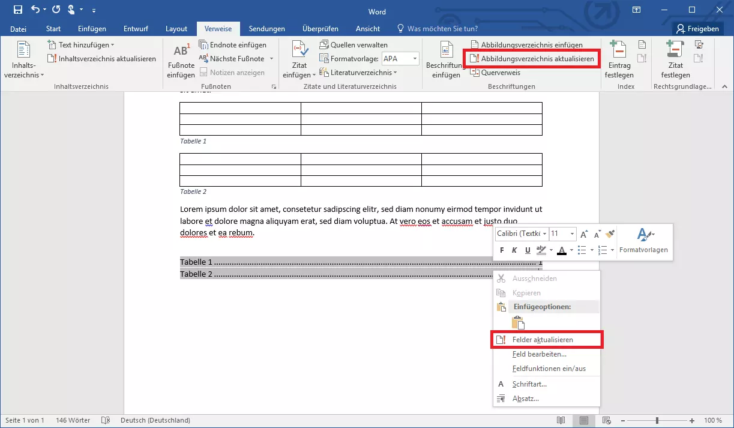Click Inhaltsverzeichnis aktualisieren button
Image resolution: width=734 pixels, height=428 pixels.
click(x=102, y=59)
